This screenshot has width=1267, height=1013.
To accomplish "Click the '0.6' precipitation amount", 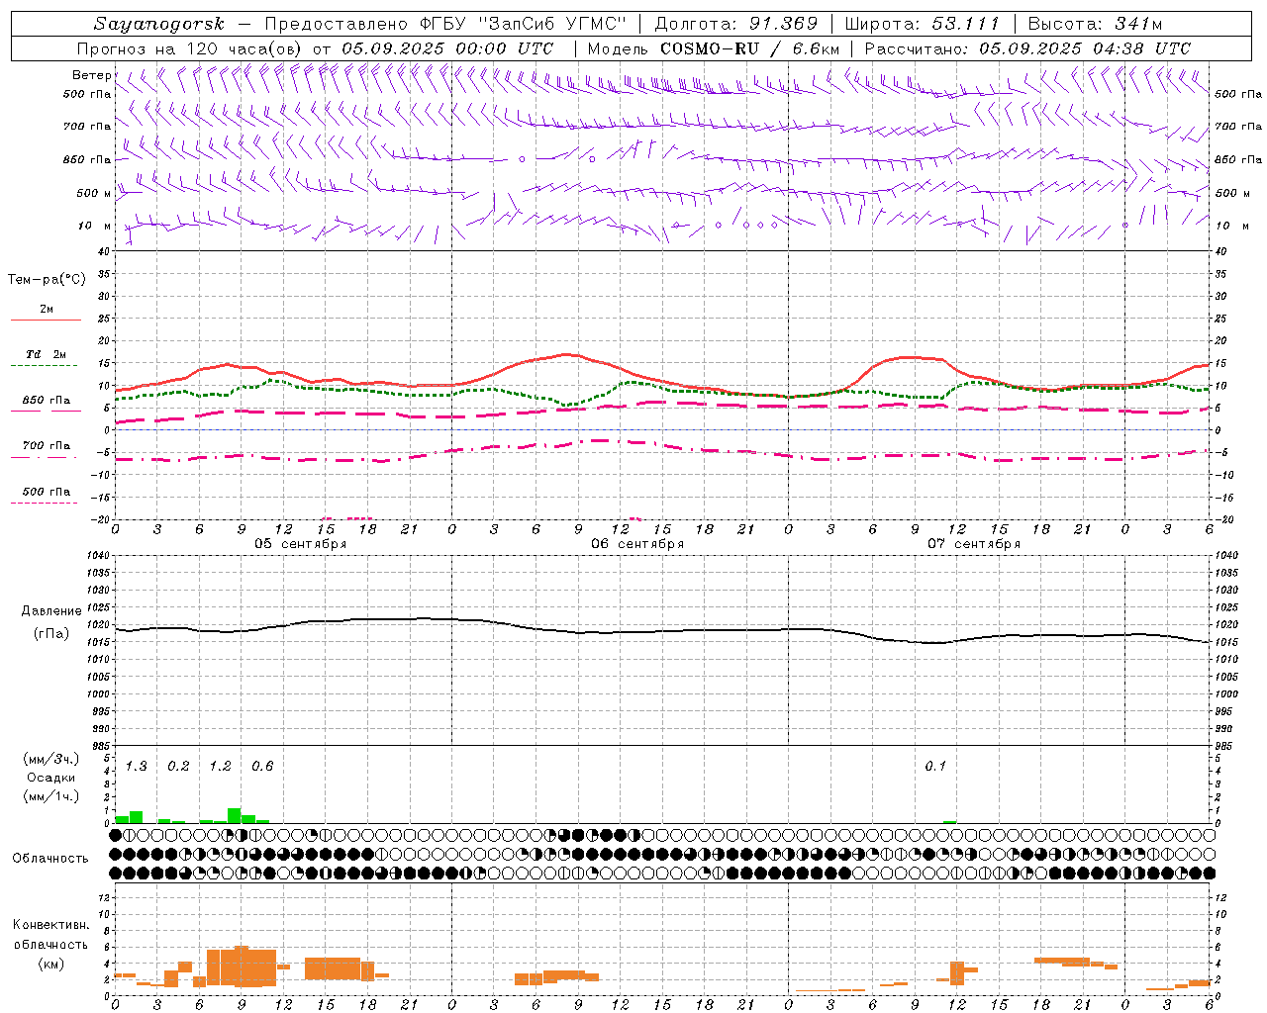I will tap(262, 767).
